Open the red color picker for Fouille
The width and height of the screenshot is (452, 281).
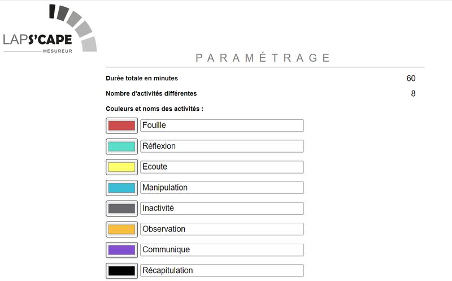[x=121, y=126]
